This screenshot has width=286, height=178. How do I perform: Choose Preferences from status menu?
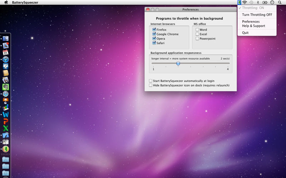[257, 21]
